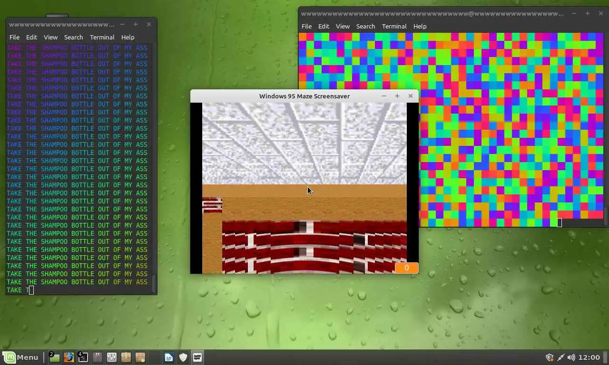Screen dimensions: 609x365
Task: Open the mixer sliders taskbar icon
Action: click(x=112, y=357)
